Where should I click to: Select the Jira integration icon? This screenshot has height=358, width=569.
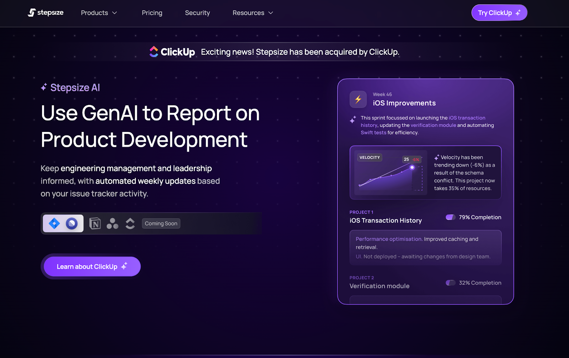click(54, 223)
